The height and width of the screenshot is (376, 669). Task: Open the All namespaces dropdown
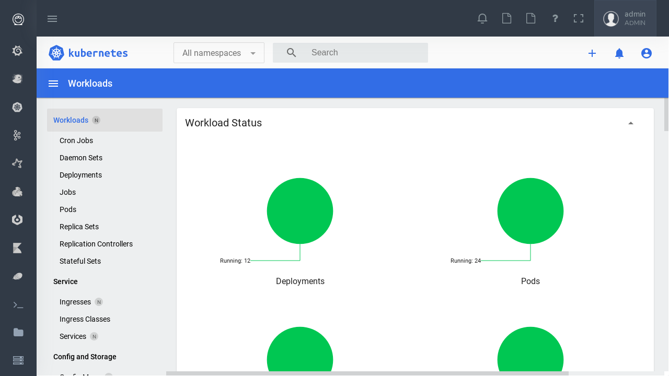tap(219, 53)
